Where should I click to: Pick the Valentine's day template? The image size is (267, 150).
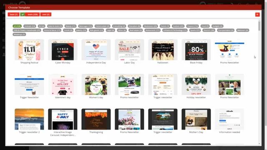[63, 85]
